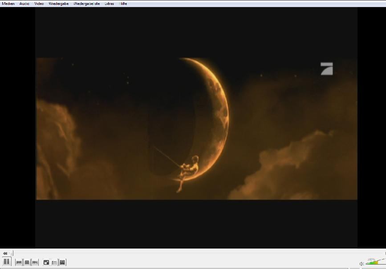Viewport: 386px width, 269px height.
Task: Click the playback position handle
Action: (x=12, y=253)
